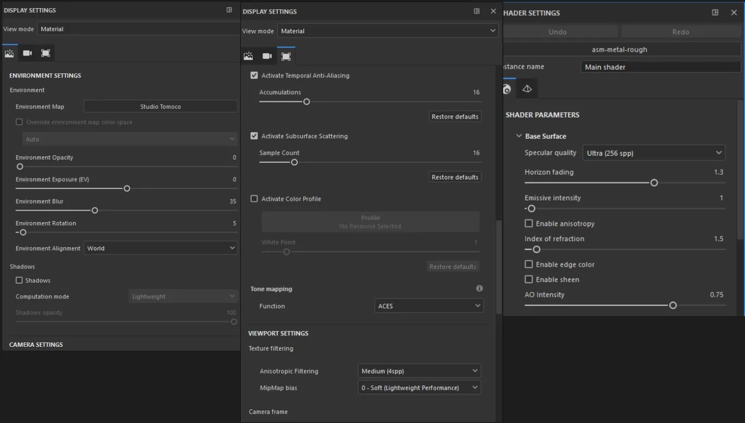Click the Environment Exposure (EV) slider handle
This screenshot has width=745, height=423.
(x=127, y=188)
